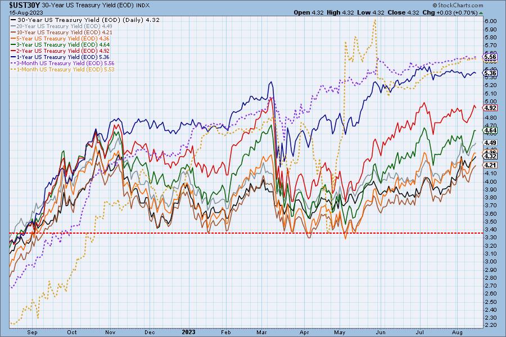Click the 4.49 value tag on right axis
Viewport: 506px width, 337px height.
click(490, 143)
